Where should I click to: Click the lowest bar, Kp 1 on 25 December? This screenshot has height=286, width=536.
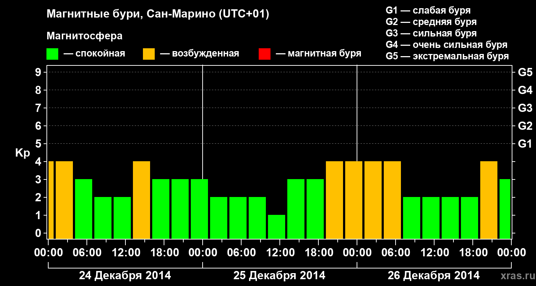[277, 227]
